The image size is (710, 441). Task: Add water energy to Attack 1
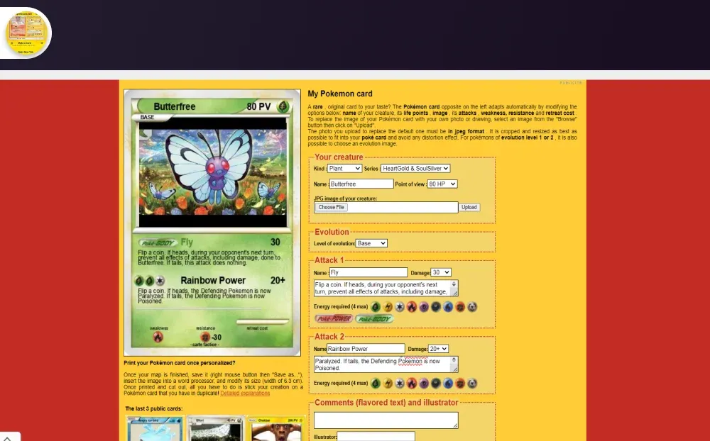[448, 307]
